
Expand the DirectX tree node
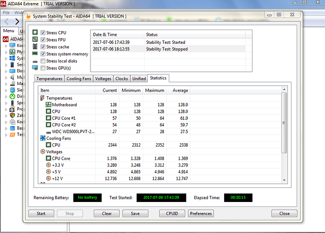pos(6,97)
